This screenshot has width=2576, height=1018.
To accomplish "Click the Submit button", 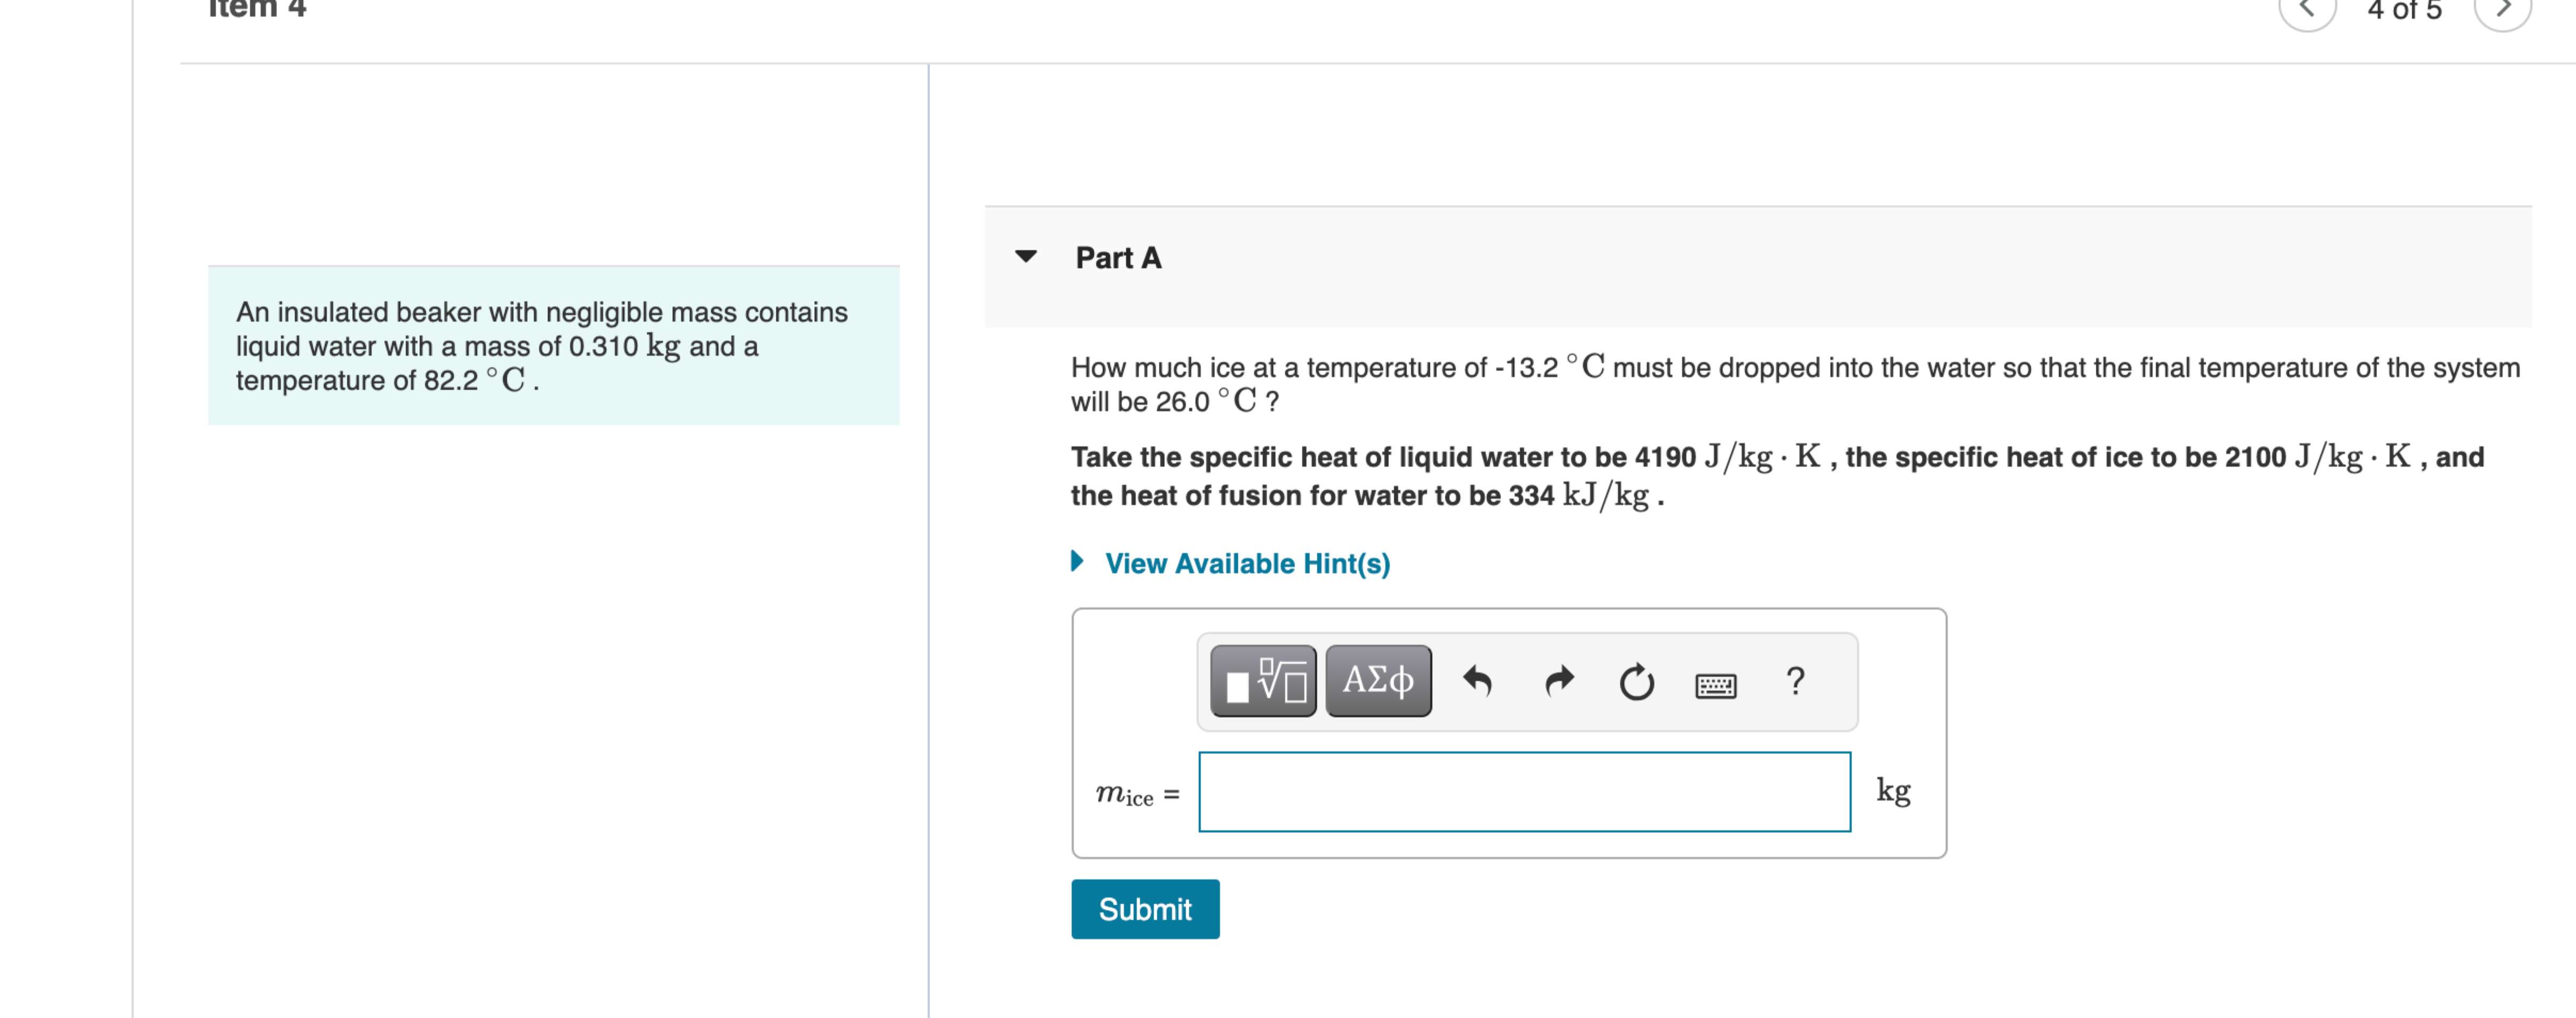I will point(1145,909).
